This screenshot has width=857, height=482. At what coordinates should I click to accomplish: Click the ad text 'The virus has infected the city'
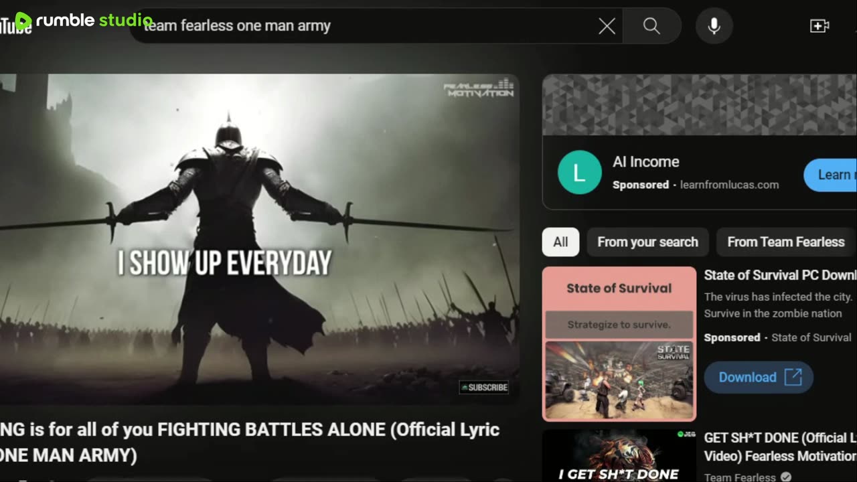coord(779,297)
